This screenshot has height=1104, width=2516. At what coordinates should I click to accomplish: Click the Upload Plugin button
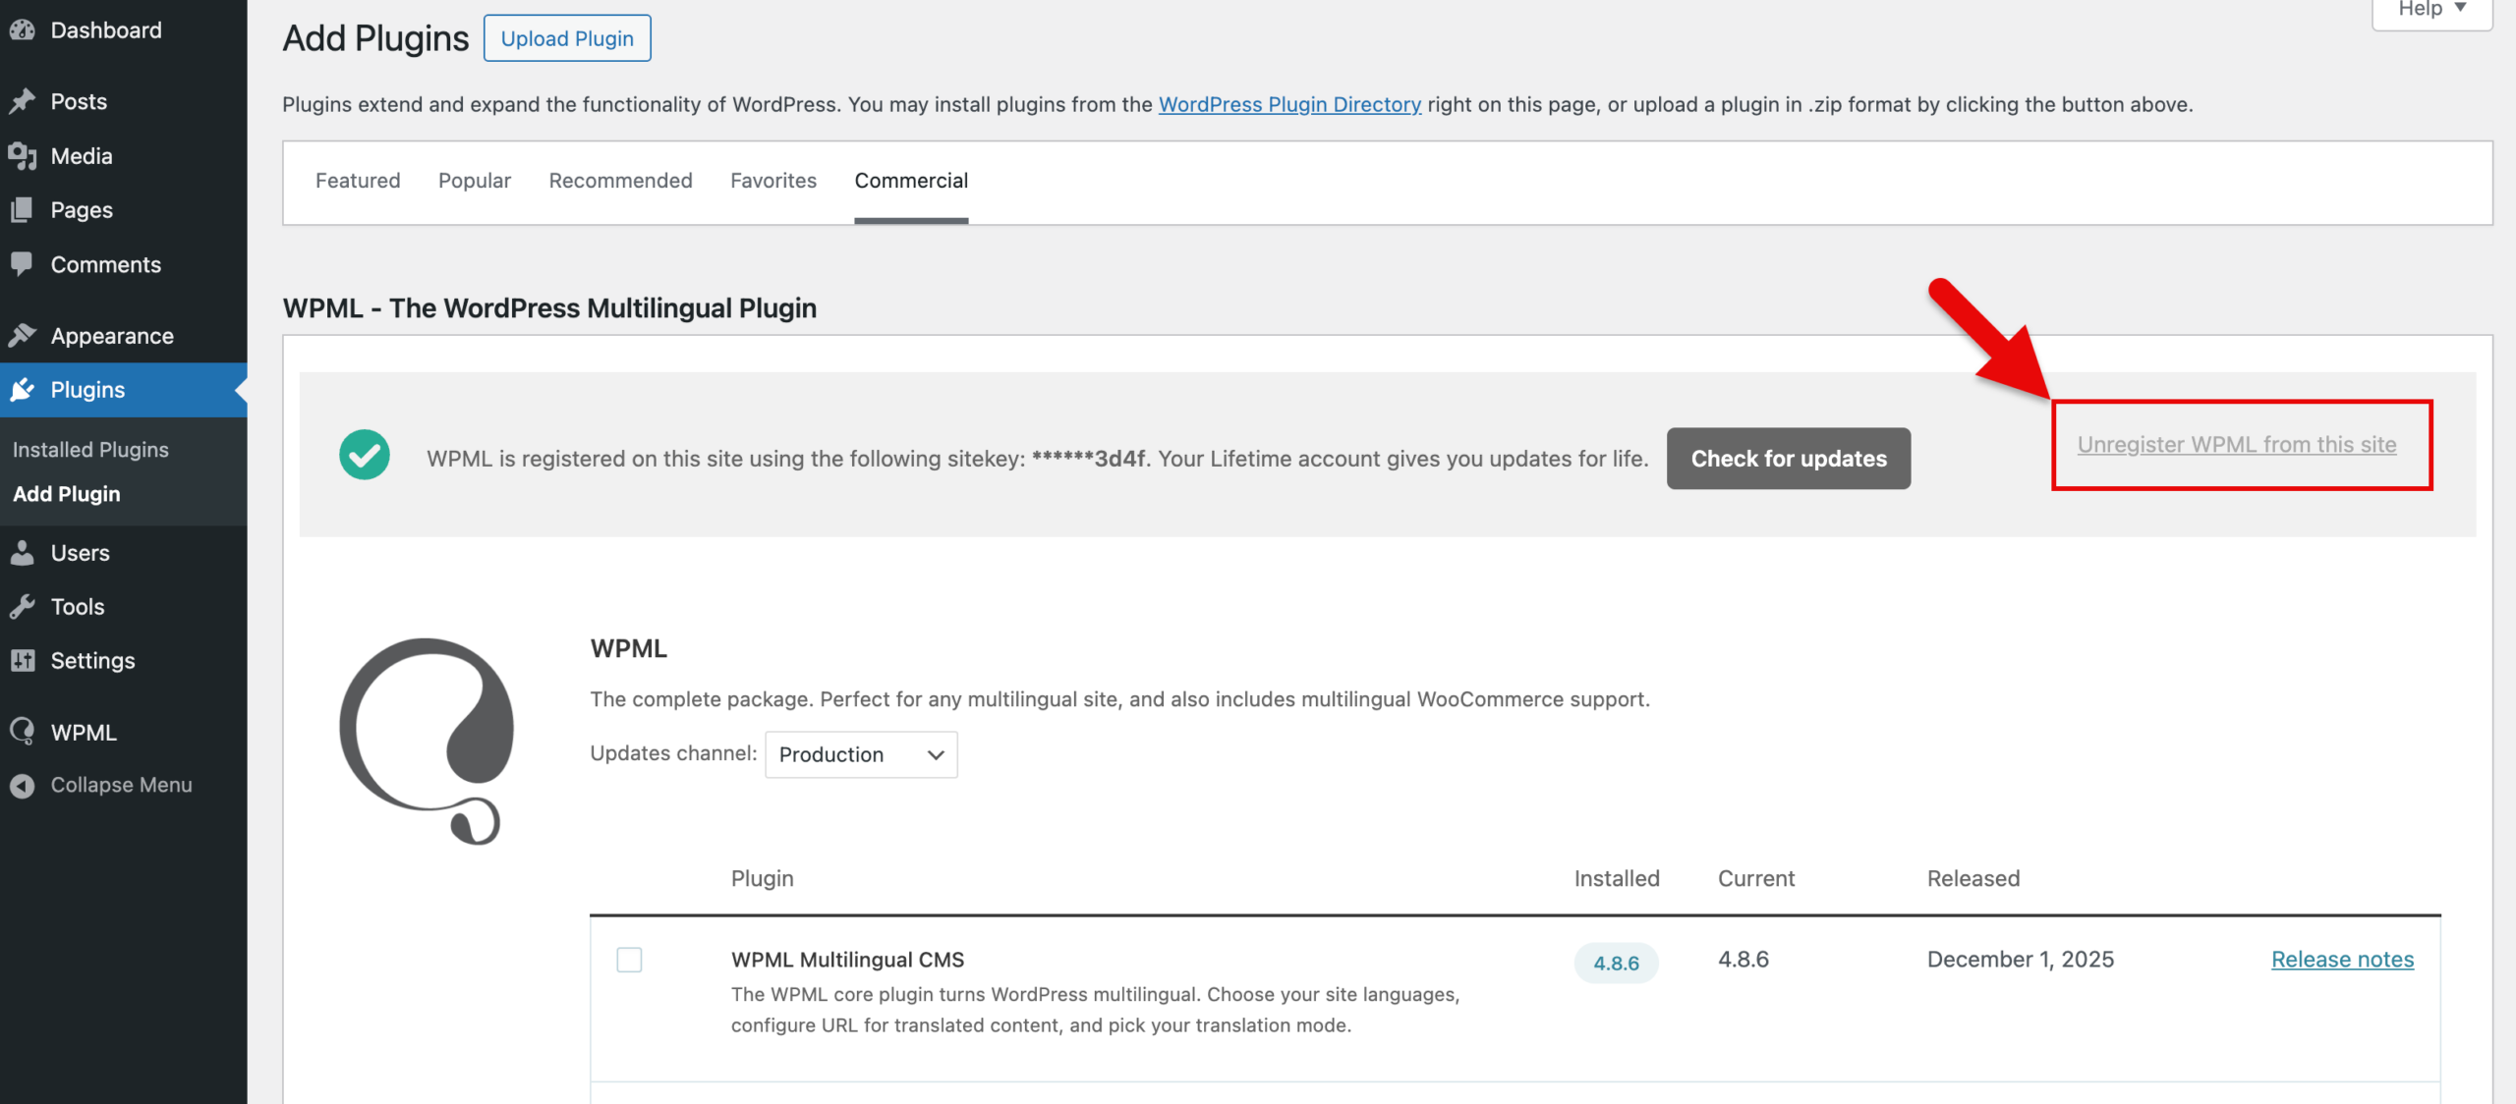(x=567, y=38)
